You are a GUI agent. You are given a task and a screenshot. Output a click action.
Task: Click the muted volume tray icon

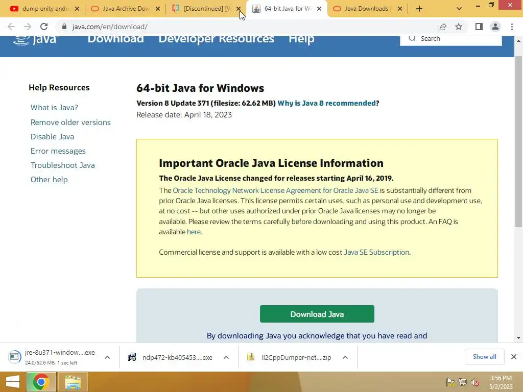(x=475, y=382)
